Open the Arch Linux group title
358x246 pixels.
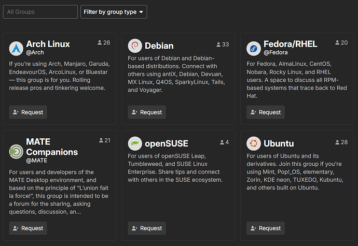point(48,44)
